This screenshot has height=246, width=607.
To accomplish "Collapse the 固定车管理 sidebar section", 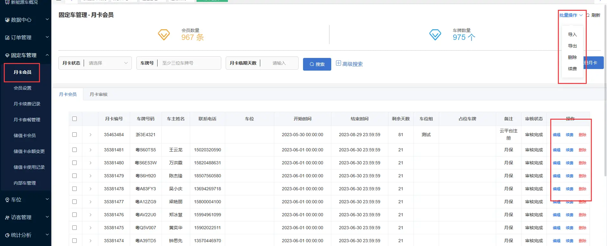I will [x=47, y=55].
